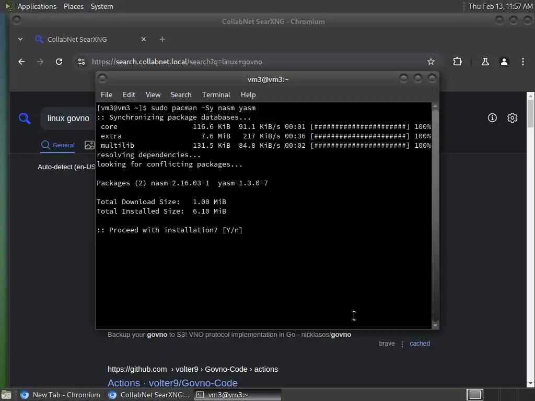The width and height of the screenshot is (535, 401).
Task: Open Actions volter9/Govno-Code result link
Action: tap(172, 383)
